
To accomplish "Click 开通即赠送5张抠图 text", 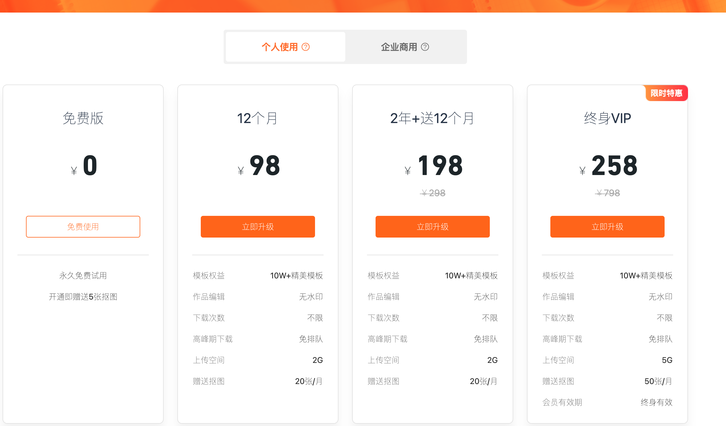I will 83,297.
